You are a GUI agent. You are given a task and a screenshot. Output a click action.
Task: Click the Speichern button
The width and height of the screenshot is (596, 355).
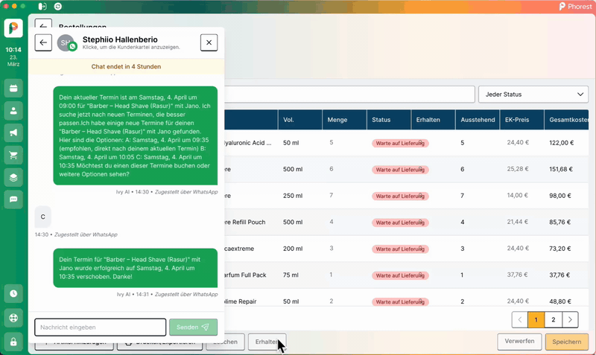pyautogui.click(x=566, y=342)
